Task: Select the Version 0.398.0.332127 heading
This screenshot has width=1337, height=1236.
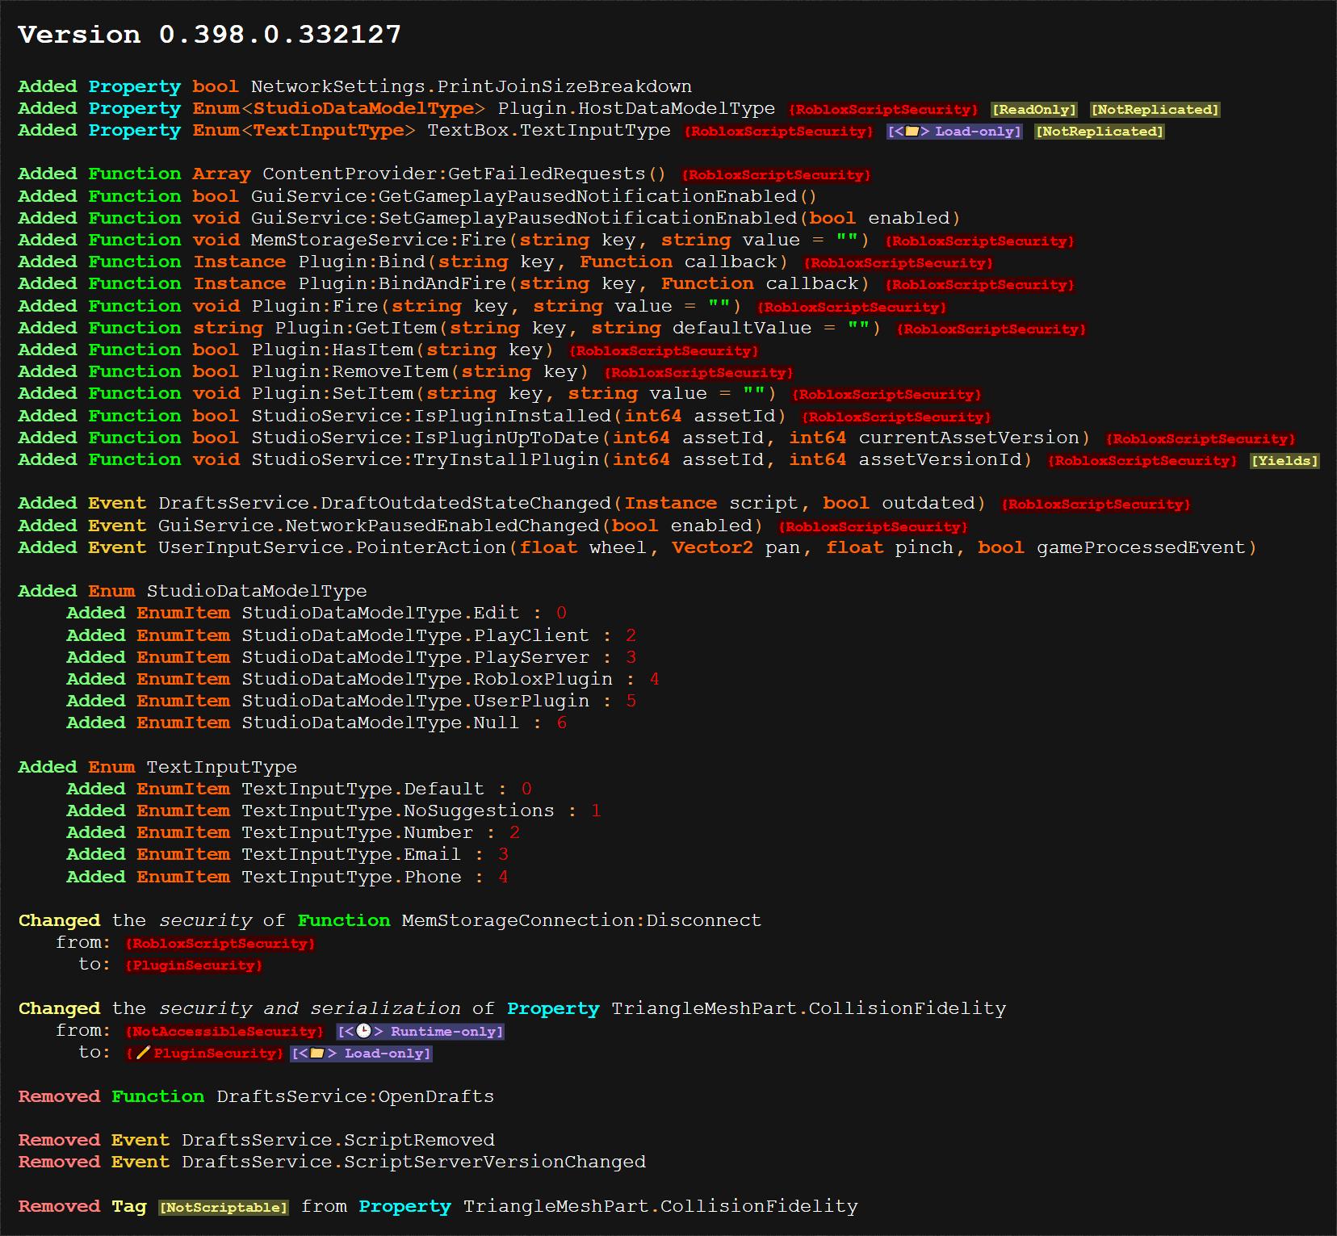Action: [210, 34]
